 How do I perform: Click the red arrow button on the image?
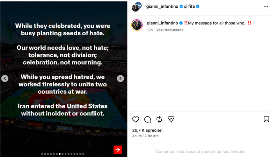coord(118,150)
